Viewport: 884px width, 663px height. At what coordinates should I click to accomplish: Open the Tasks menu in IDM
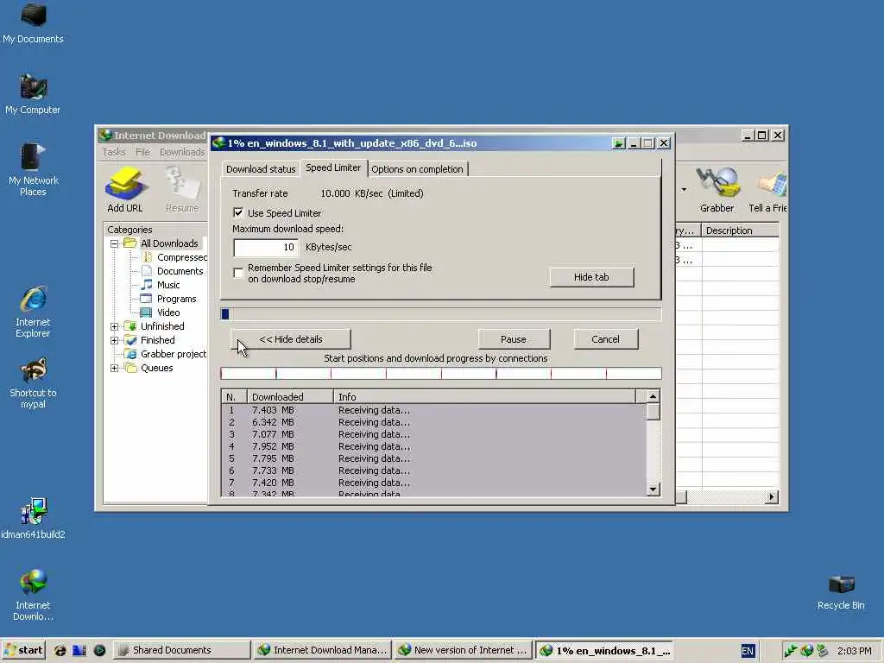point(114,152)
